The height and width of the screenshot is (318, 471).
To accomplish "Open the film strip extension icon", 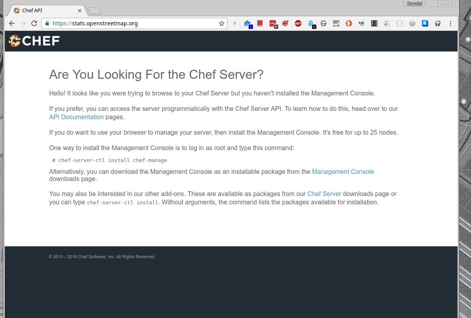I will point(374,23).
